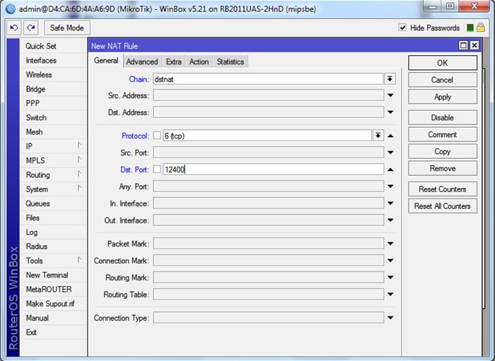The image size is (495, 361).
Task: Expand the Connection Type field
Action: click(x=390, y=318)
